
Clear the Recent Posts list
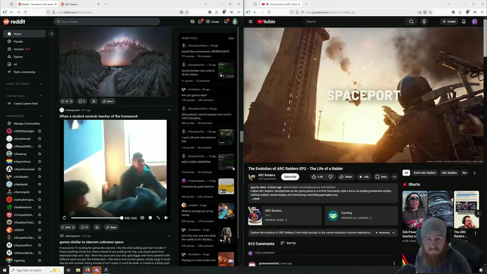tap(231, 38)
